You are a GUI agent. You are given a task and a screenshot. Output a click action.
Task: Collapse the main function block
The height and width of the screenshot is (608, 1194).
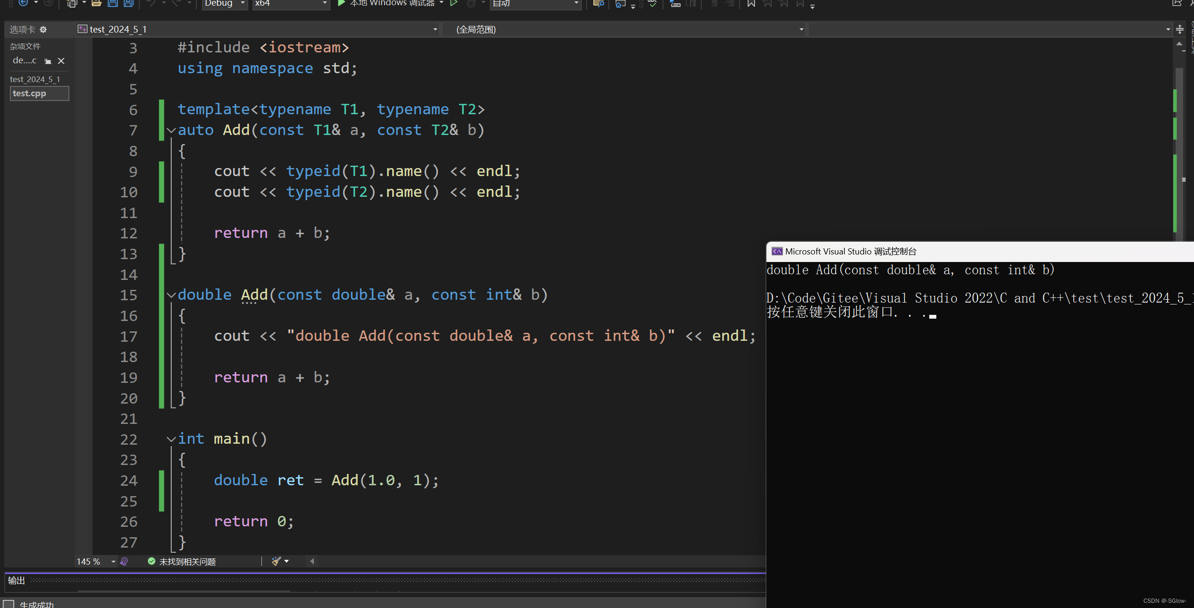tap(171, 439)
